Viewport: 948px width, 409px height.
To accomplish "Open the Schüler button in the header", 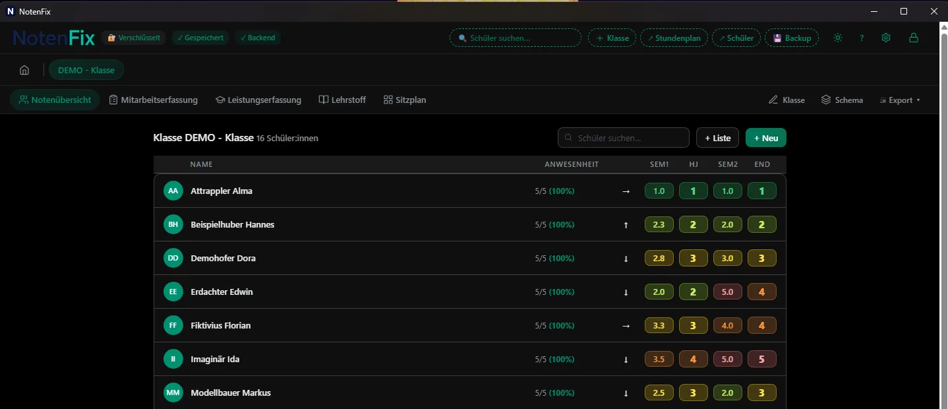I will click(736, 38).
